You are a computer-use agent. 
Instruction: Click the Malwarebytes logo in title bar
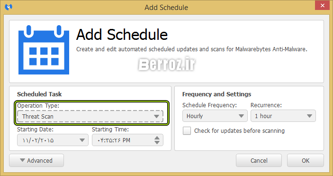9,7
